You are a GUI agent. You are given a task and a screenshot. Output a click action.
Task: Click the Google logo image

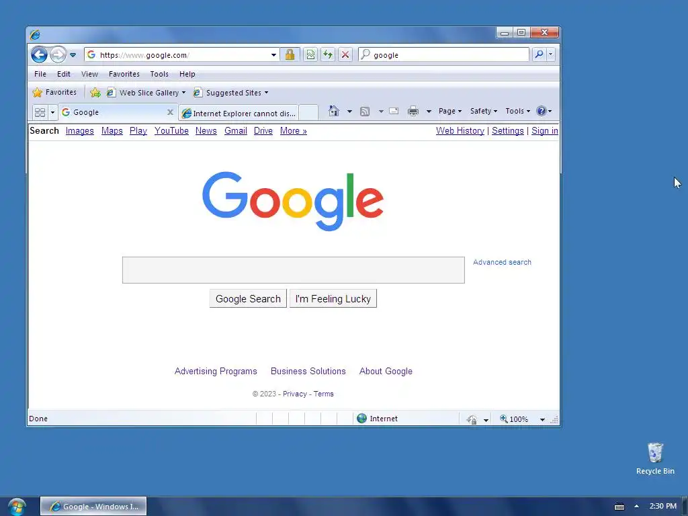[293, 201]
